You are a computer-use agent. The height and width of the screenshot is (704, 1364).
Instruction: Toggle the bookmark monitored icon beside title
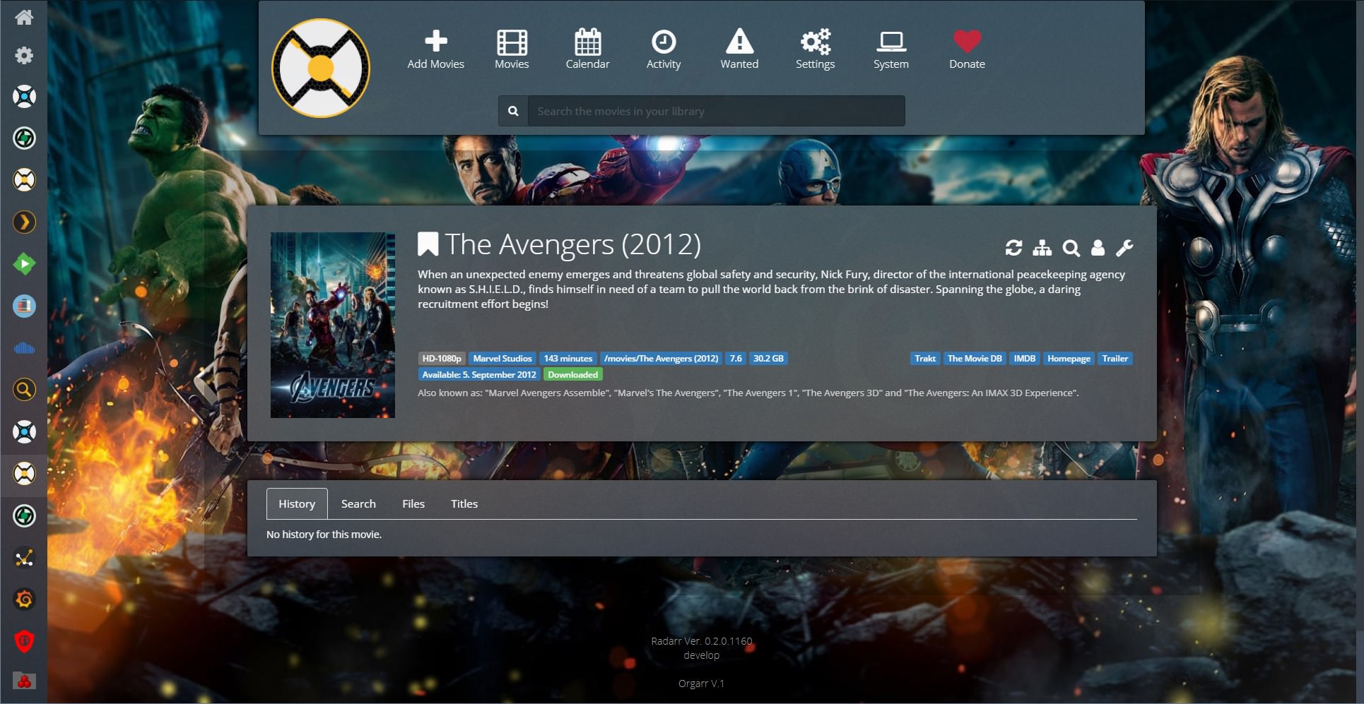tap(428, 244)
